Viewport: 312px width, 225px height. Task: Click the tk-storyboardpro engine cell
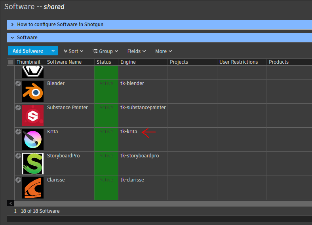[x=143, y=164]
